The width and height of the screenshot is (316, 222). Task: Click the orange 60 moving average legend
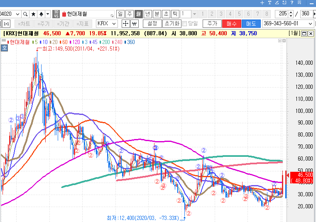coord(64,42)
